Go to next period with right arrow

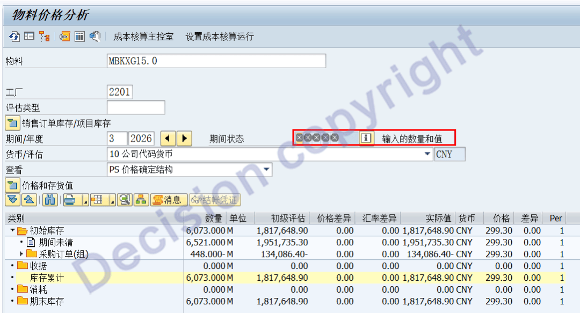click(184, 139)
